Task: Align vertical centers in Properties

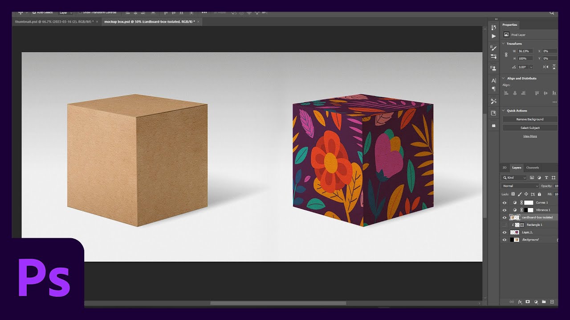Action: tap(546, 93)
